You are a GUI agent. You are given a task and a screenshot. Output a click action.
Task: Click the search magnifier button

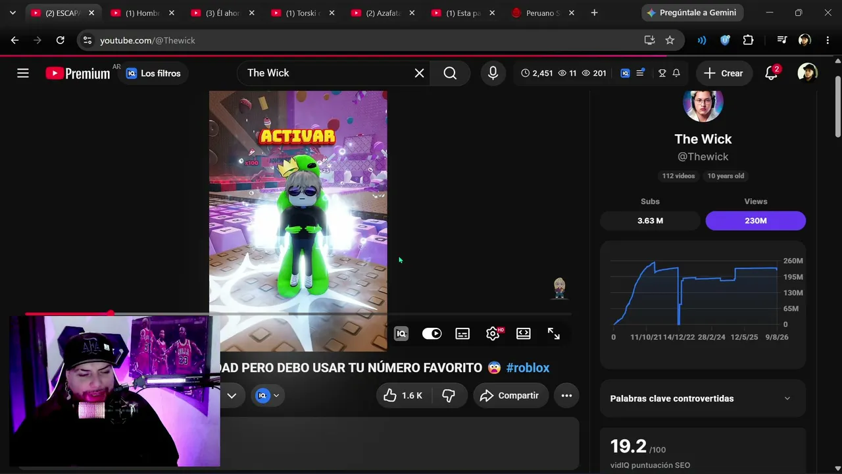click(x=450, y=73)
